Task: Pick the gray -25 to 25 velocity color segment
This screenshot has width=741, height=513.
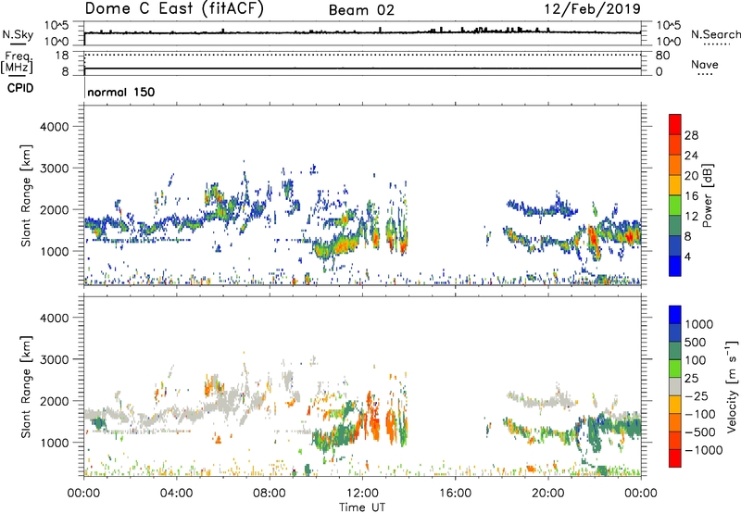Action: 675,386
